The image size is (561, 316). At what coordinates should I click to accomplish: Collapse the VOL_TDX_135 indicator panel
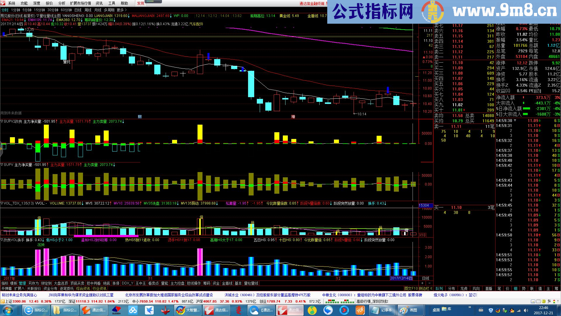point(2,203)
